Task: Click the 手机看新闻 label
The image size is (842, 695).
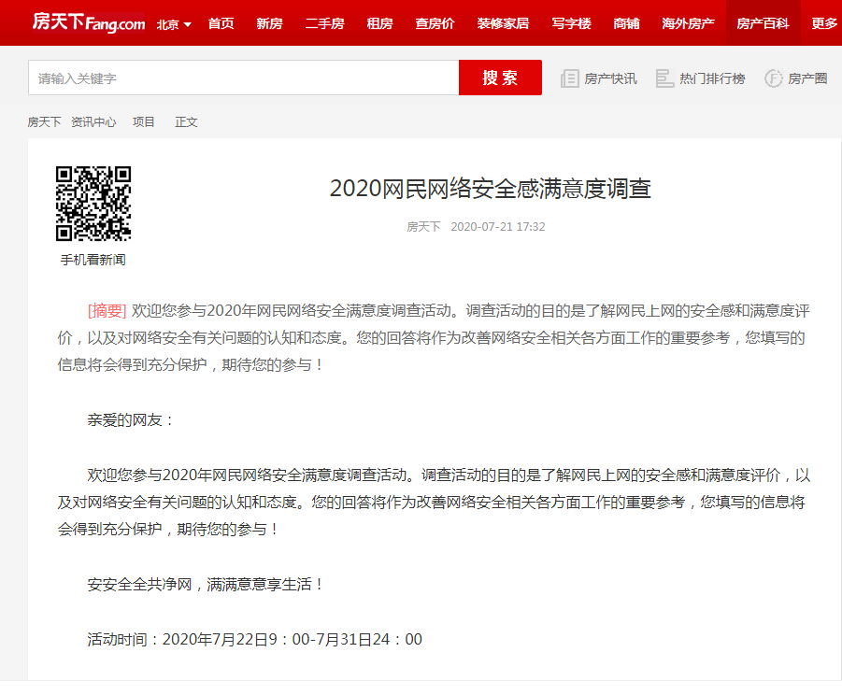Action: tap(93, 260)
